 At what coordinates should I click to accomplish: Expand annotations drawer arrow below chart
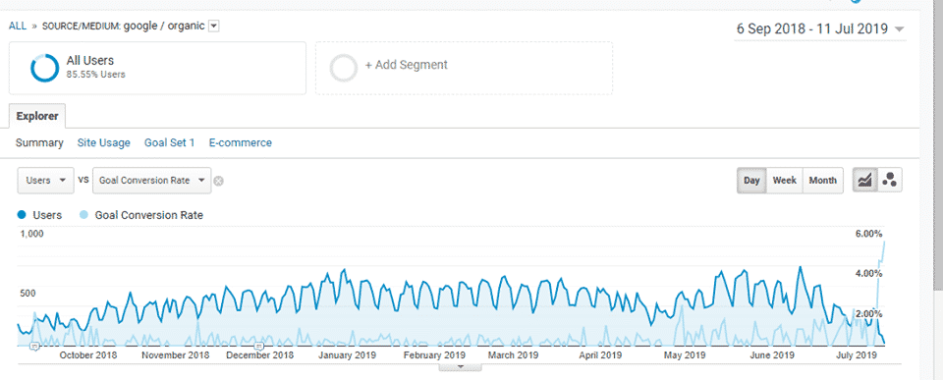[461, 366]
